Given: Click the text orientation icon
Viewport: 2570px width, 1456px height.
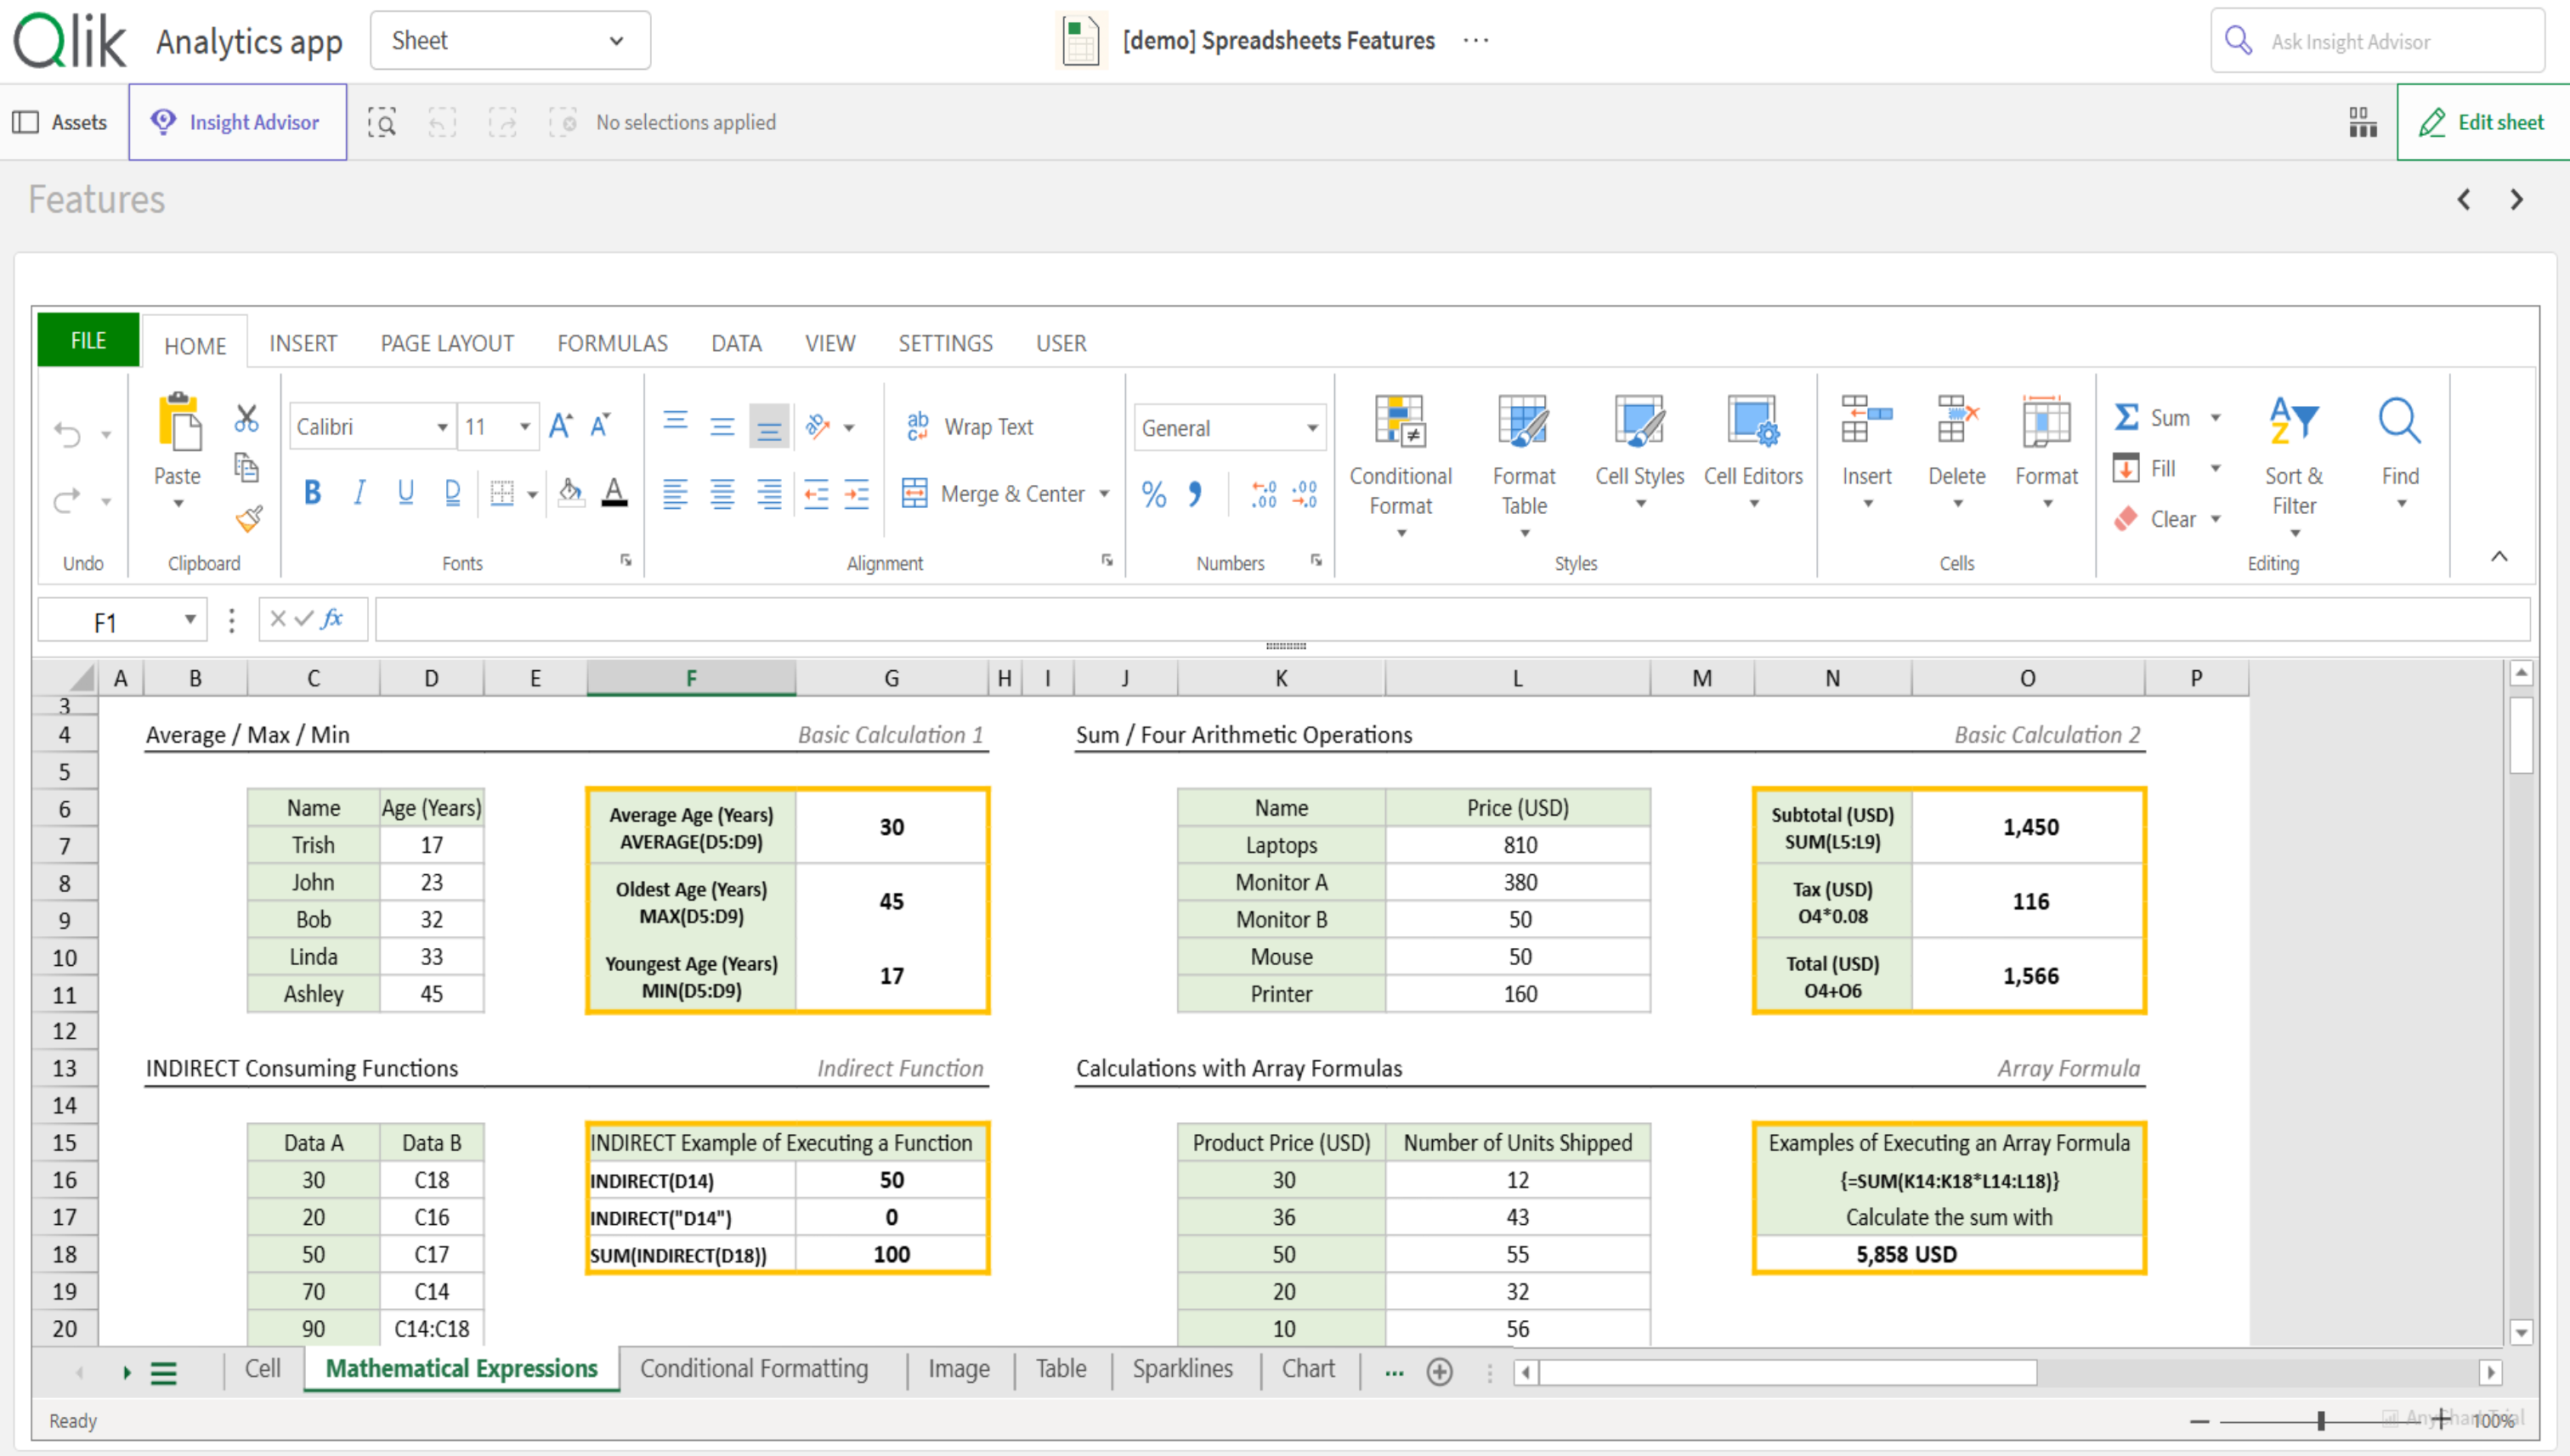Looking at the screenshot, I should pos(818,427).
